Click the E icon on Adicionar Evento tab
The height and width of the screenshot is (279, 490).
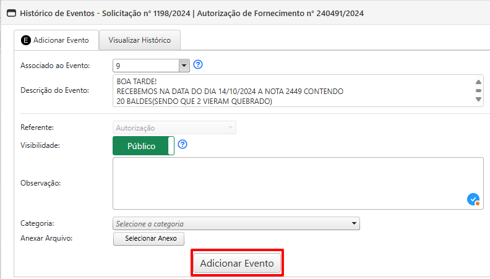pos(25,41)
